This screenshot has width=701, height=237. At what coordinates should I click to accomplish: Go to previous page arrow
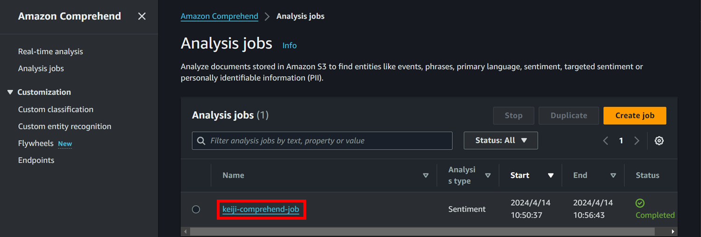click(606, 141)
